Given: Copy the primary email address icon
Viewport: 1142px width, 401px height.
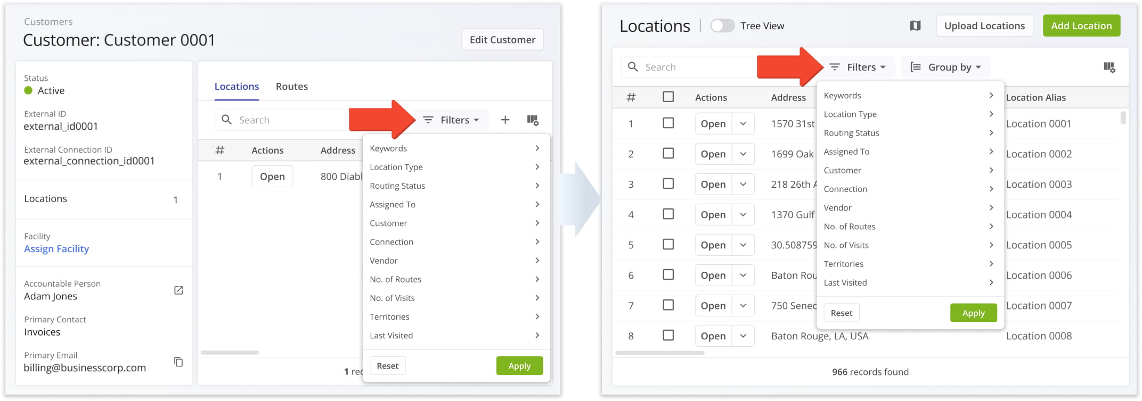Looking at the screenshot, I should click(178, 362).
